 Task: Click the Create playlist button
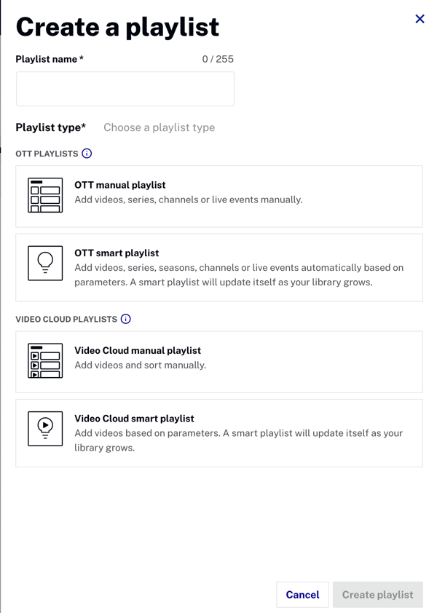377,595
